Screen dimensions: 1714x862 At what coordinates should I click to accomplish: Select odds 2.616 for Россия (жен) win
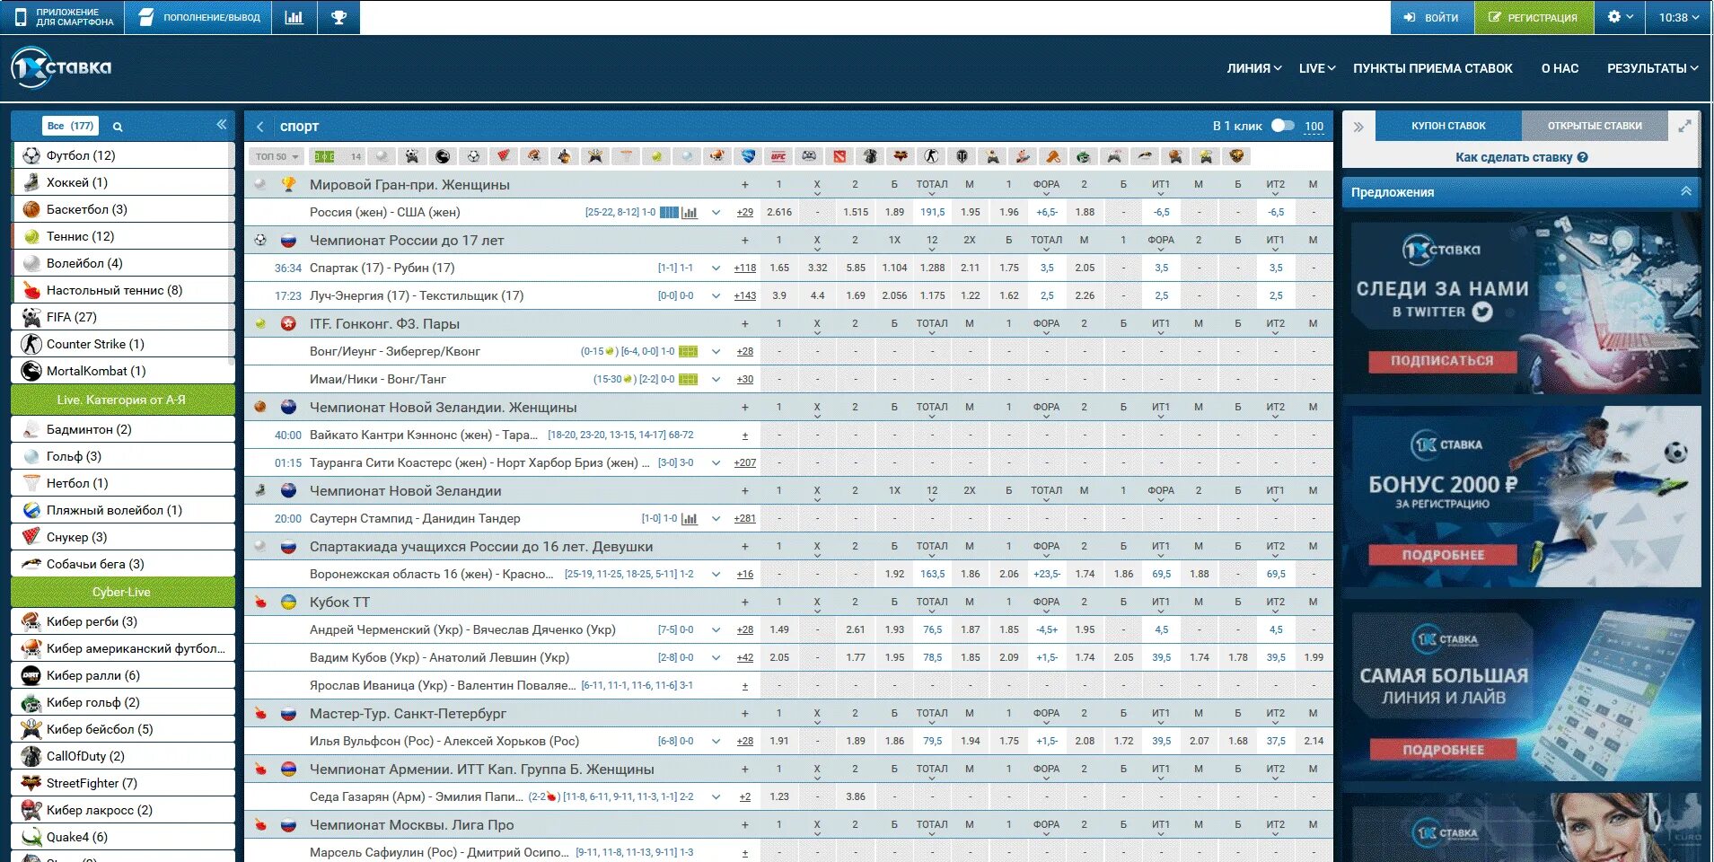[779, 213]
